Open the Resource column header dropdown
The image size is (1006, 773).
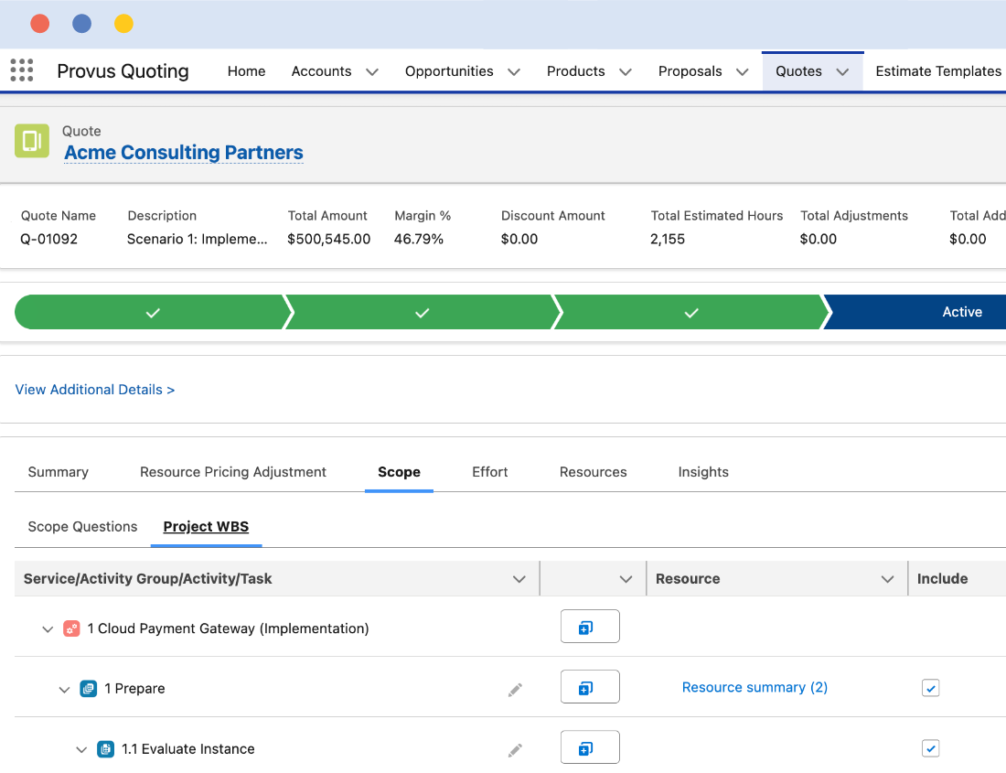[886, 578]
